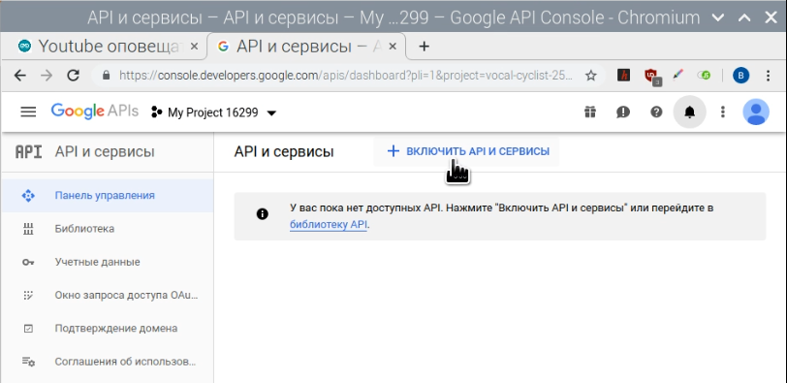Open the feedback exclamation icon
The height and width of the screenshot is (383, 787).
[x=623, y=112]
